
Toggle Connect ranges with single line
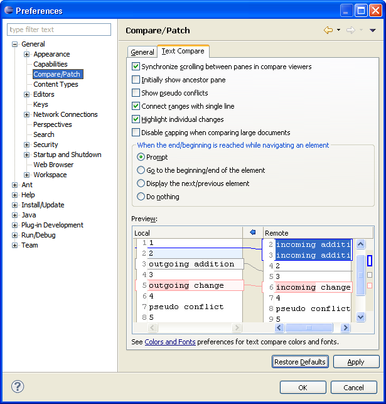pos(136,106)
